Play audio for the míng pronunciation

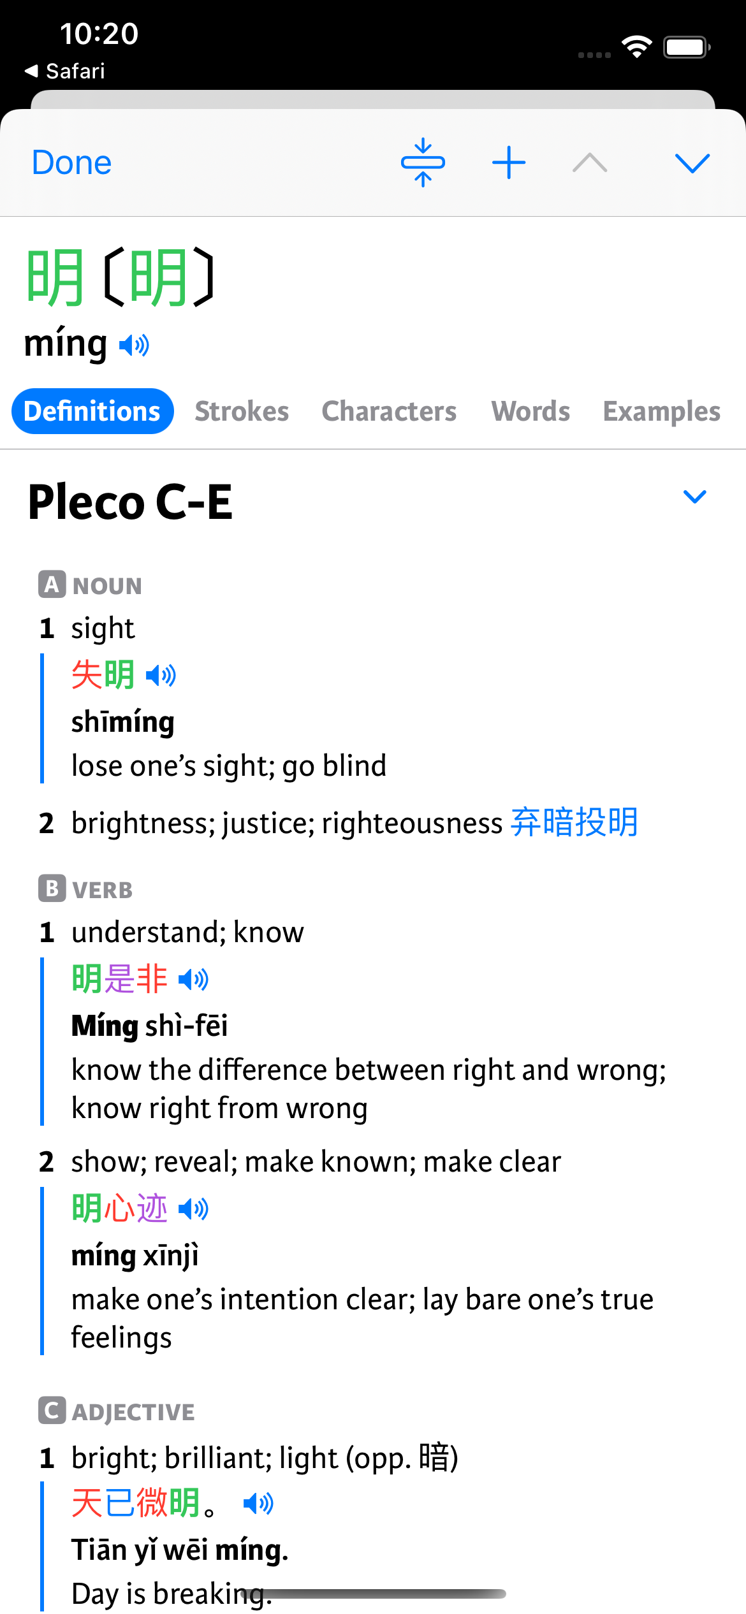point(134,345)
